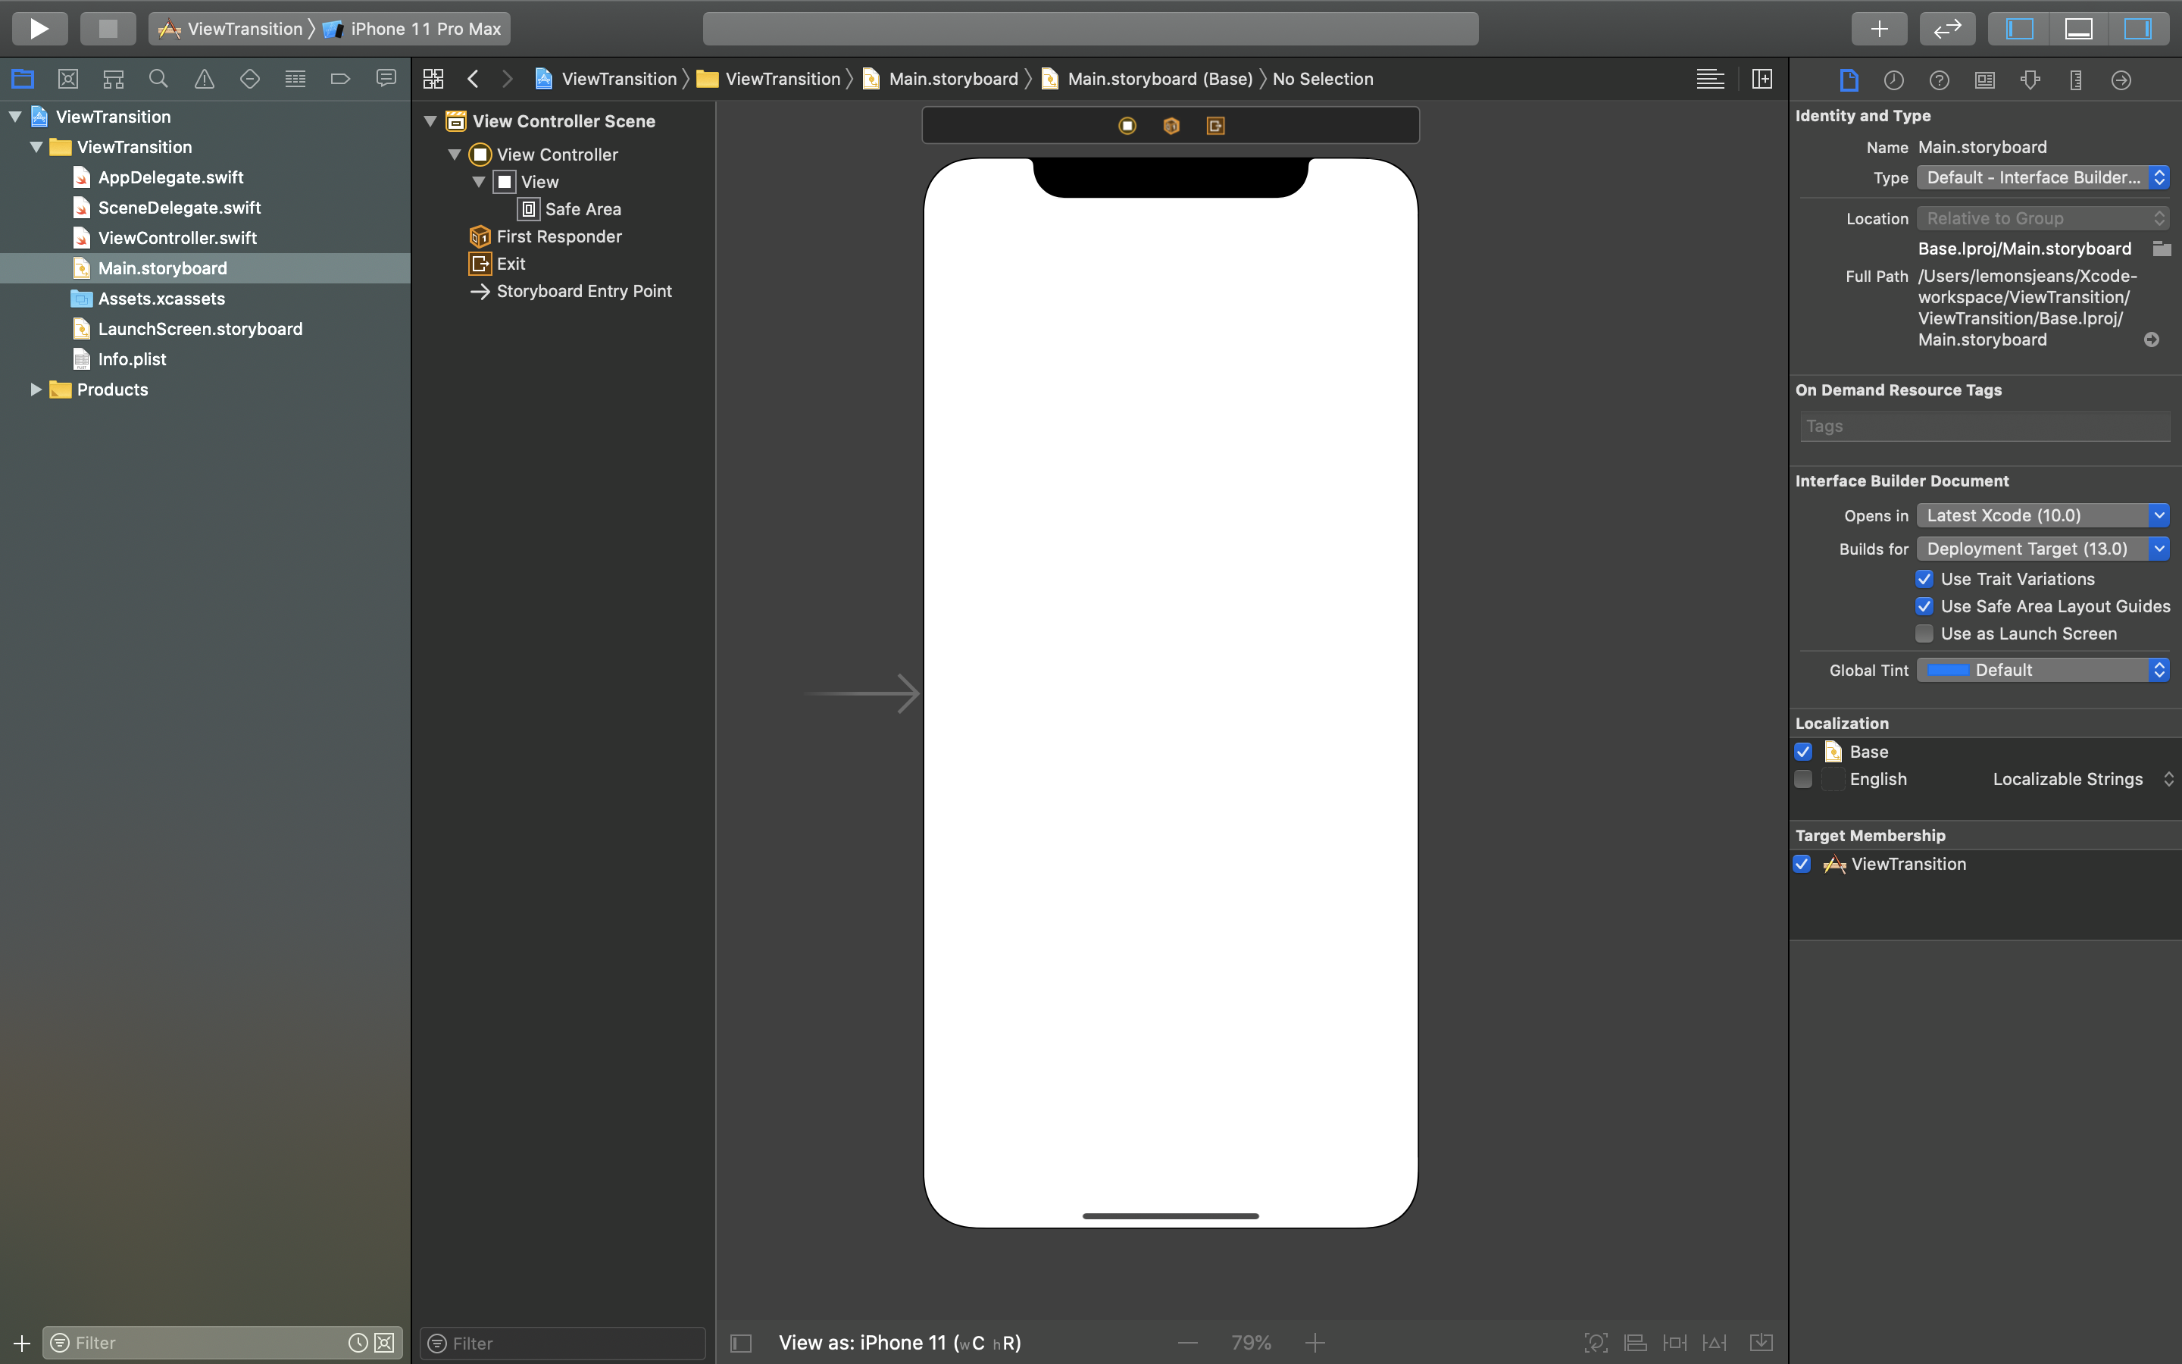This screenshot has width=2182, height=1364.
Task: Expand the Products folder
Action: 36,389
